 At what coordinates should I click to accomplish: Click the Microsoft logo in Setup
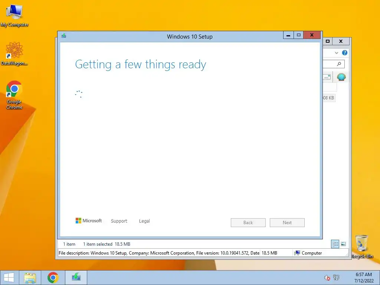tap(89, 220)
